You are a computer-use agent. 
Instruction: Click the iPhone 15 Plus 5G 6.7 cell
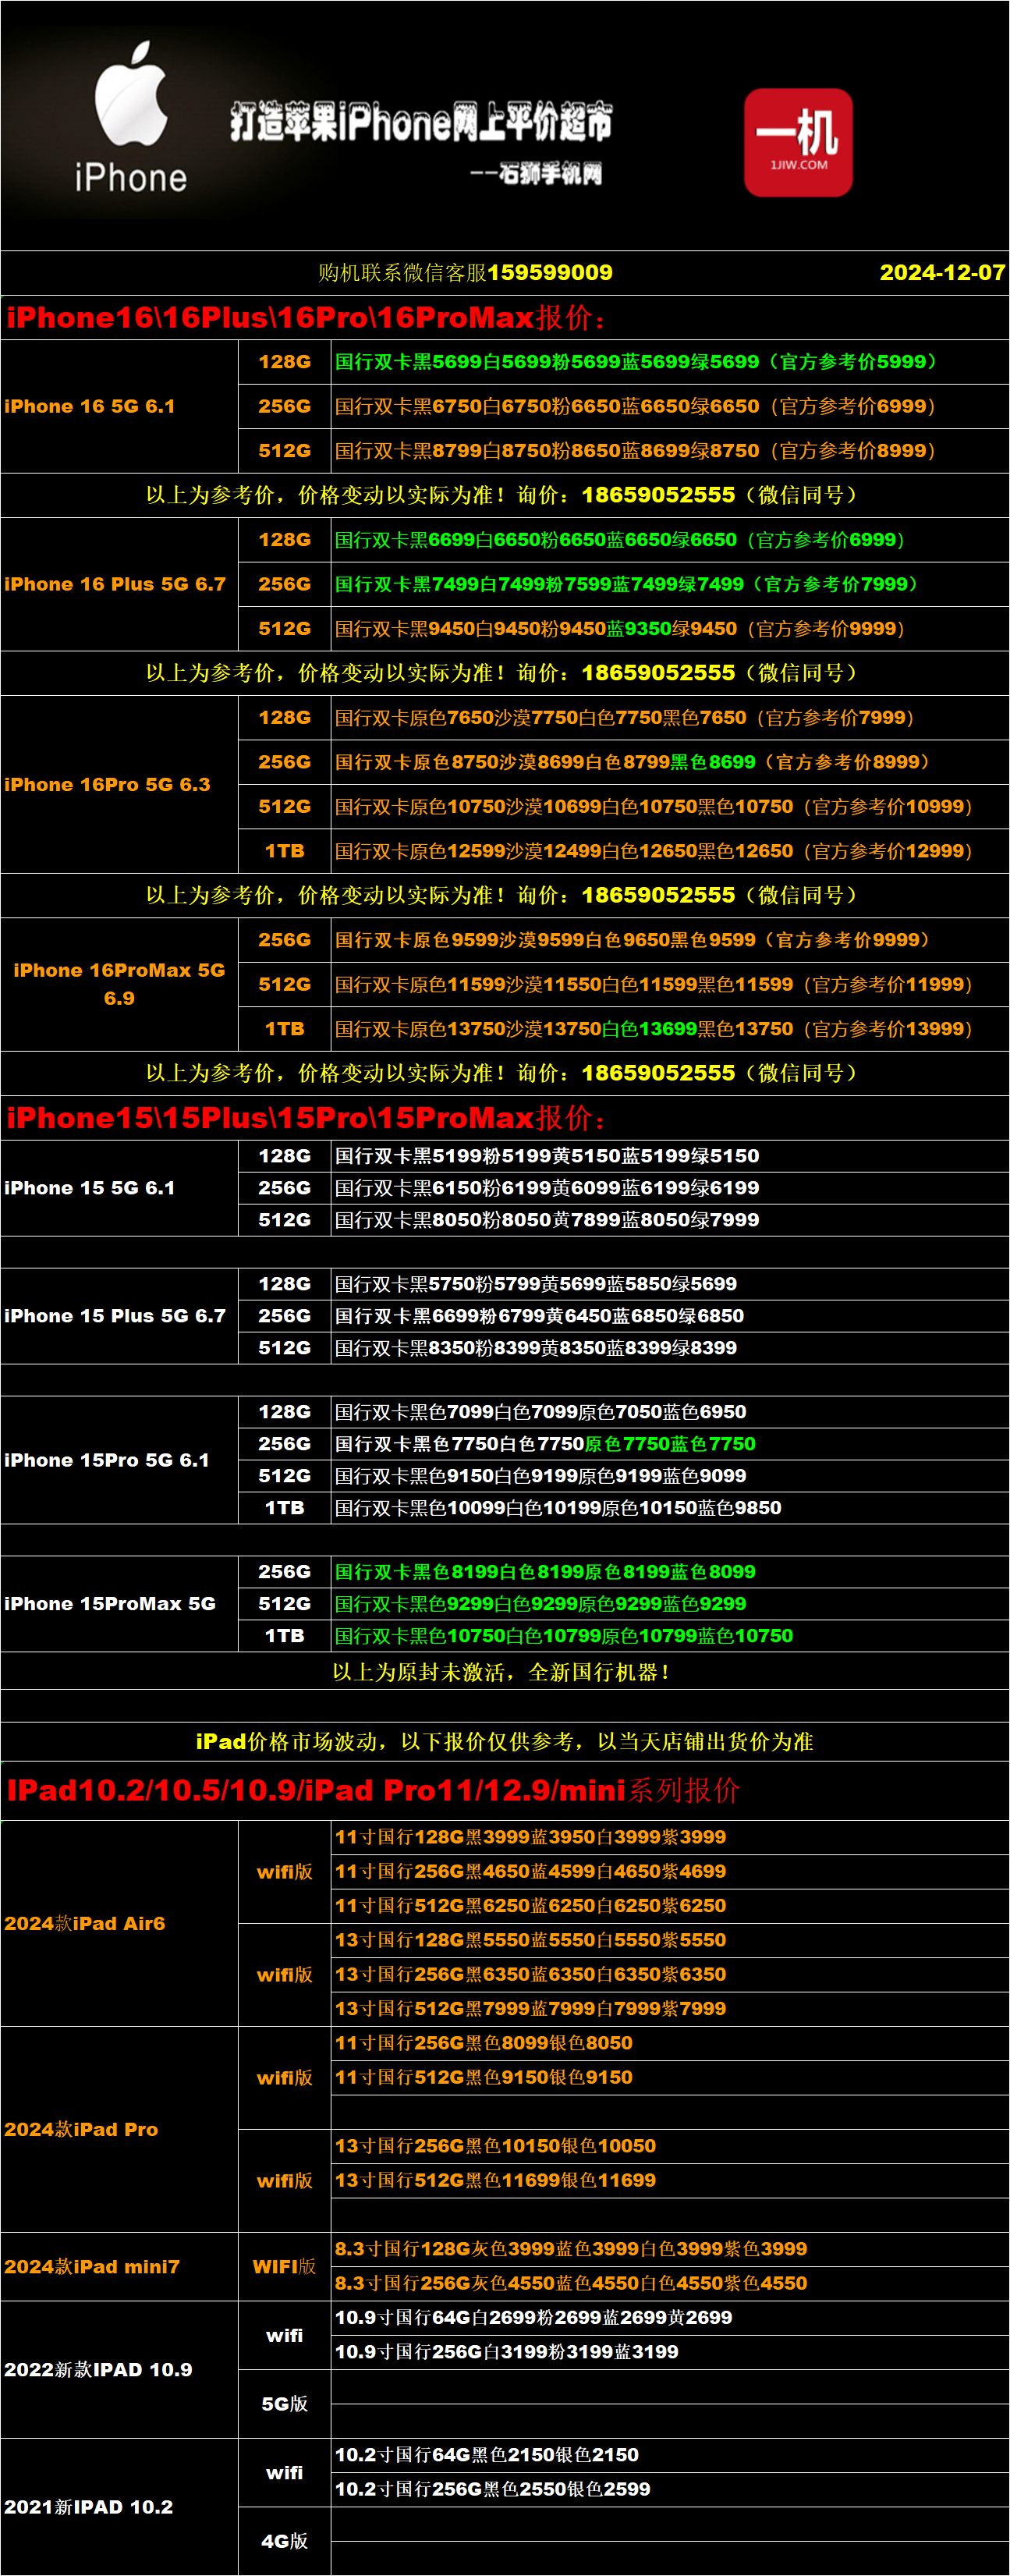(119, 1316)
